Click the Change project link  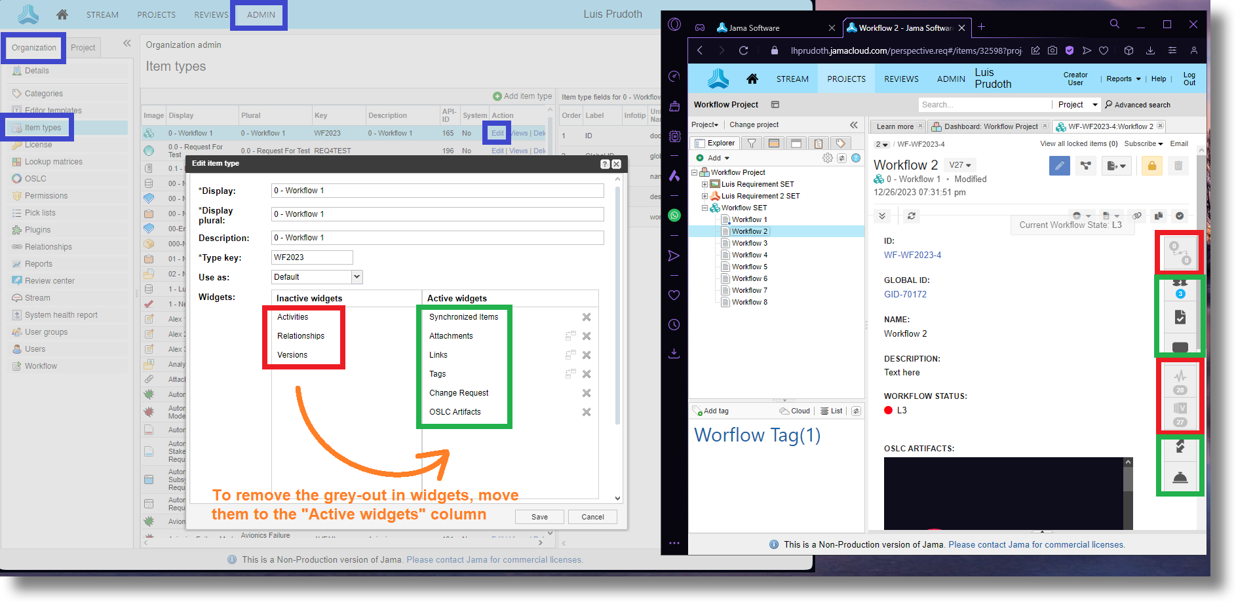coord(754,124)
